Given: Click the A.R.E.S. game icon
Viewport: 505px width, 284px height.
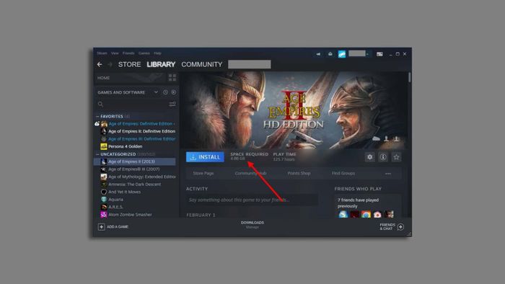Looking at the screenshot, I should 104,207.
